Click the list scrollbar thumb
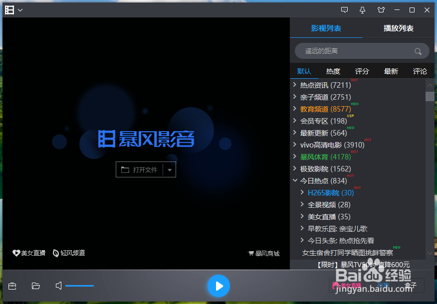 pos(430,96)
